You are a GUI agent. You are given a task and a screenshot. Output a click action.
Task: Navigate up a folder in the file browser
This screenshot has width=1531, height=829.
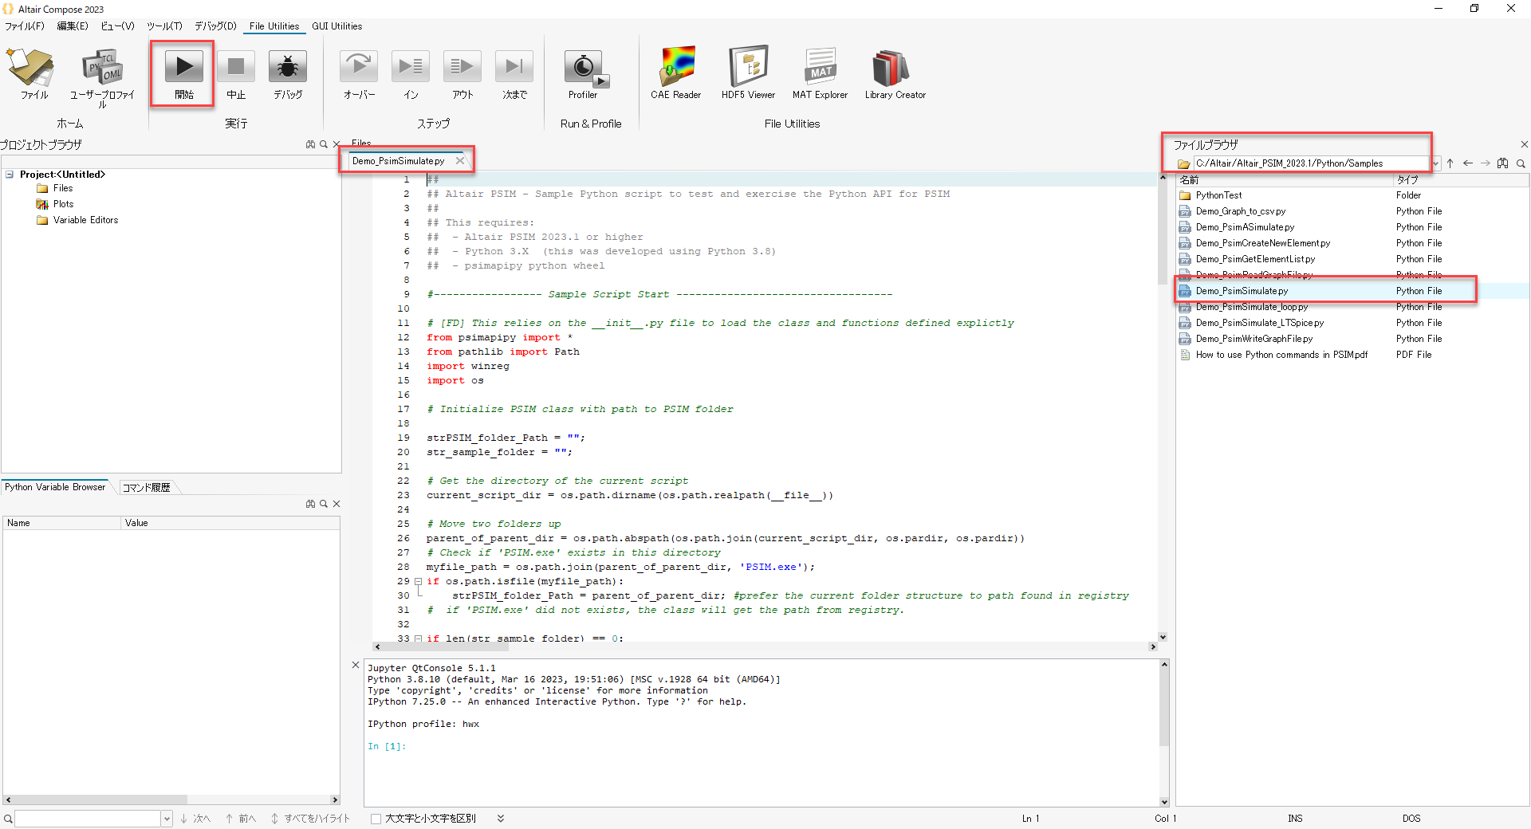[x=1451, y=163]
